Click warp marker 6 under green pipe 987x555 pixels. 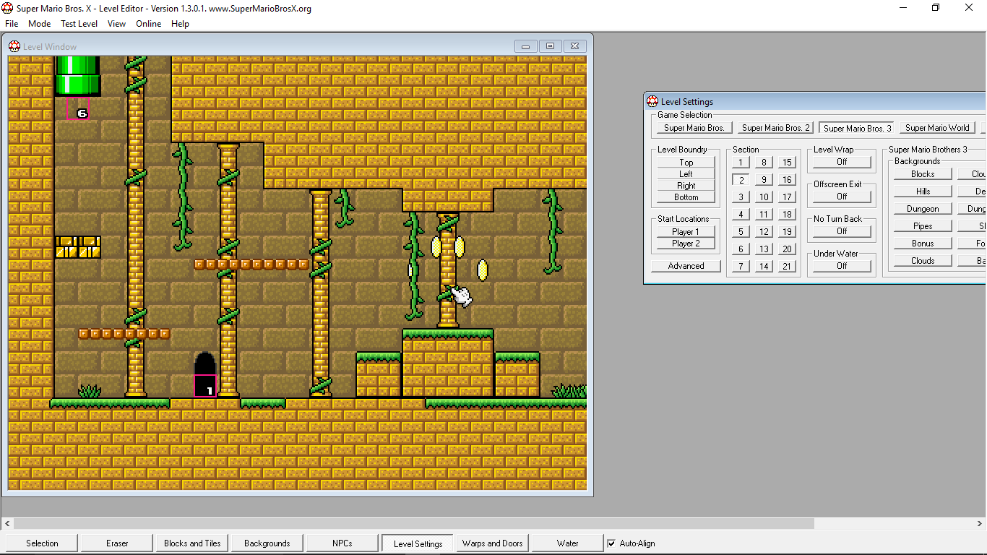coord(78,108)
